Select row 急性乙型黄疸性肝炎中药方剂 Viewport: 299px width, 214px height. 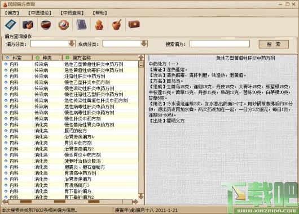pos(70,64)
